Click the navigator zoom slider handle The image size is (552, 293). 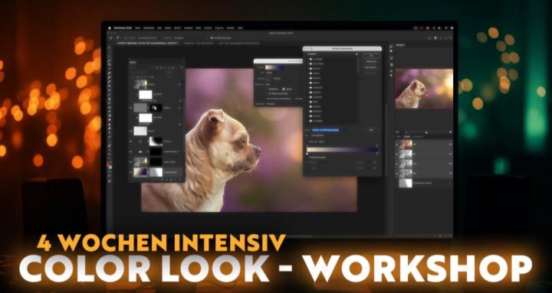coord(426,132)
